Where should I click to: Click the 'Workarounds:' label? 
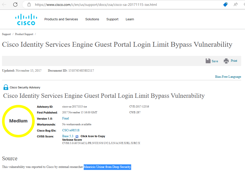click(46, 124)
